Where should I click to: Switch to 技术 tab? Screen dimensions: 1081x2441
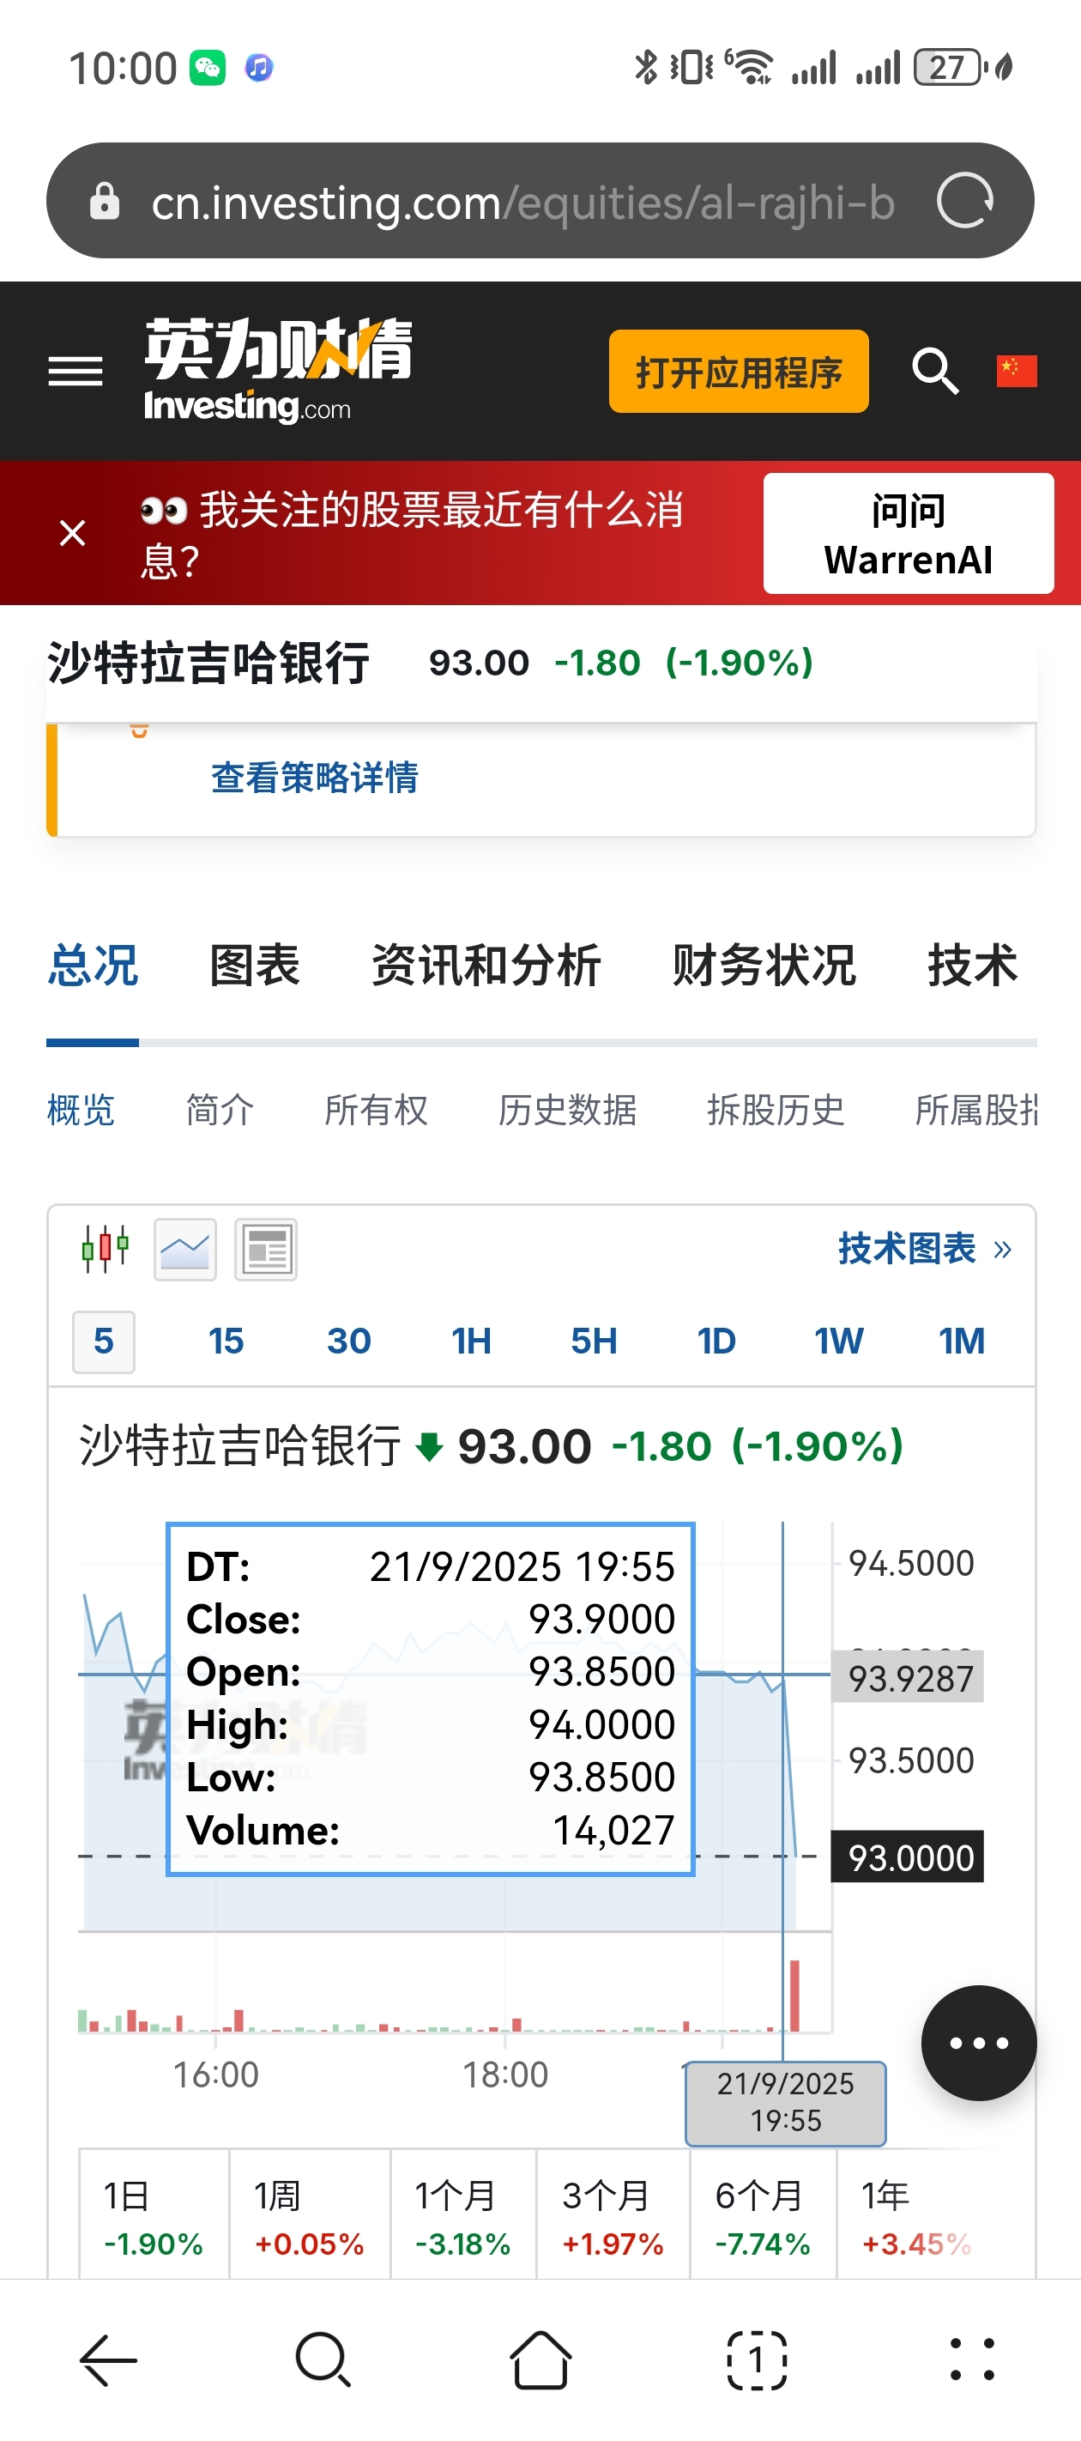pyautogui.click(x=973, y=966)
